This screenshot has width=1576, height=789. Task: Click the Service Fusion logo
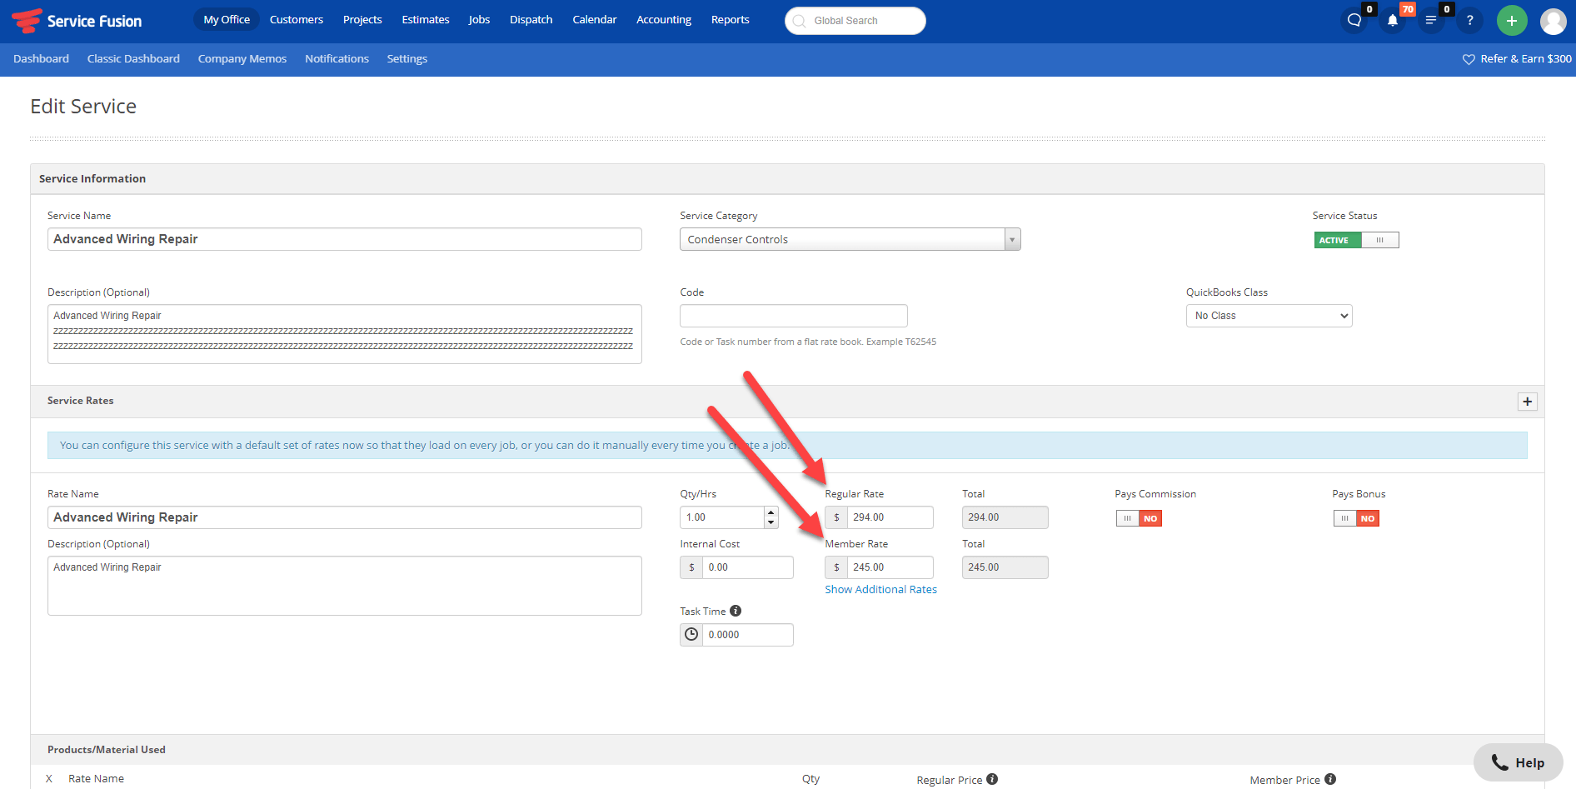click(77, 19)
